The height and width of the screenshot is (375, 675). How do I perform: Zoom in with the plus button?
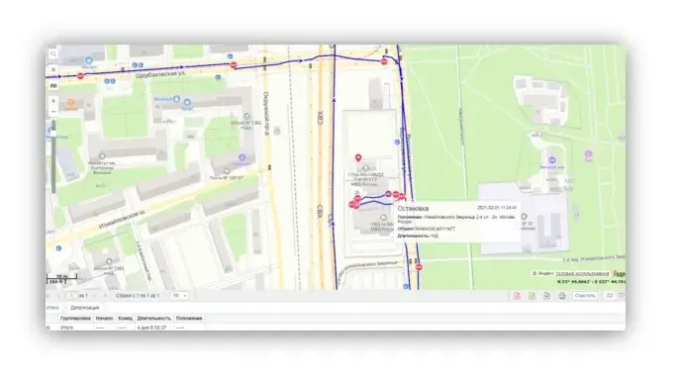pyautogui.click(x=52, y=101)
